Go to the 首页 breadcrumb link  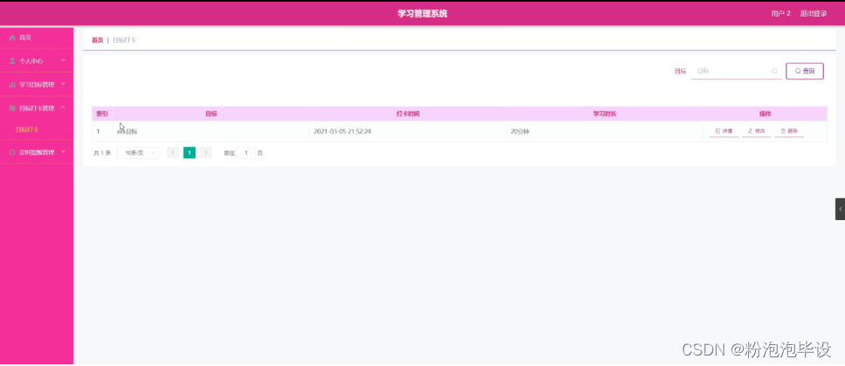click(97, 40)
